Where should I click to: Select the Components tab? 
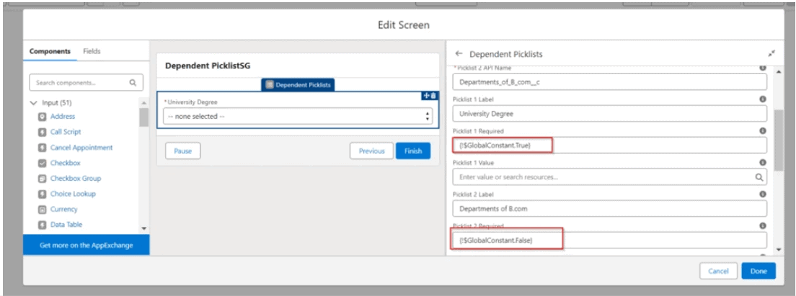pos(50,51)
